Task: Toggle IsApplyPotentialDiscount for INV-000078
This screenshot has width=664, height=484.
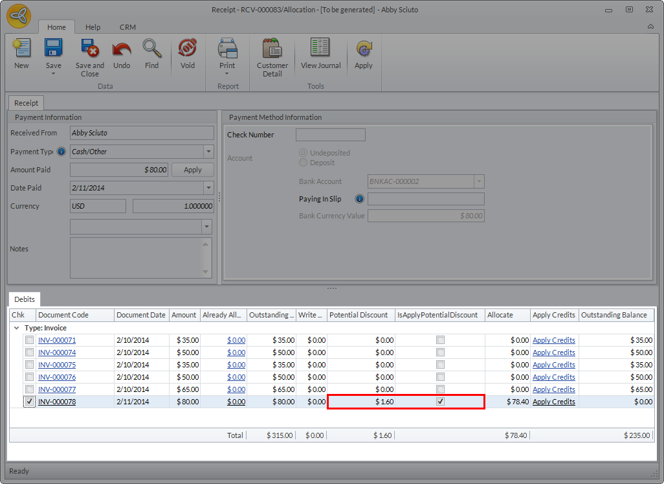Action: click(x=440, y=402)
